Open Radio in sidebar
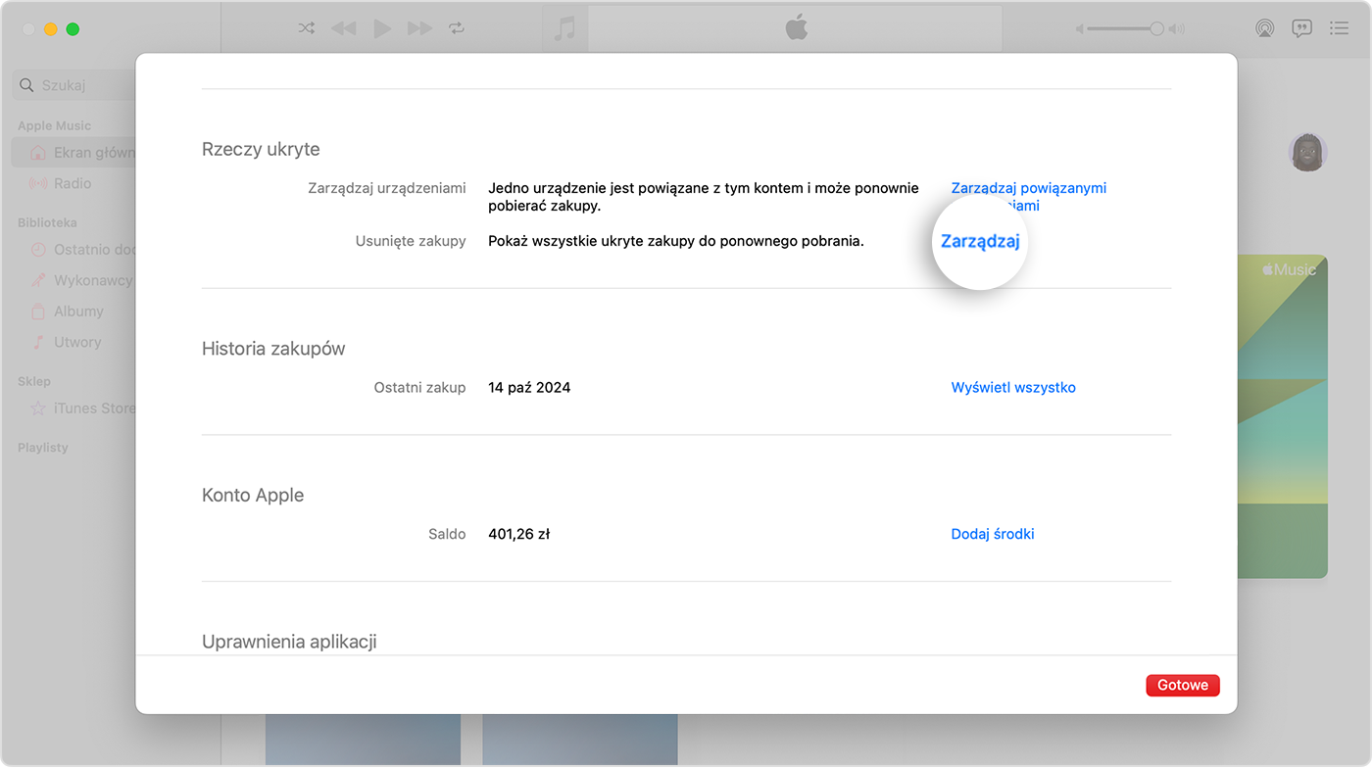The height and width of the screenshot is (768, 1372). point(74,183)
